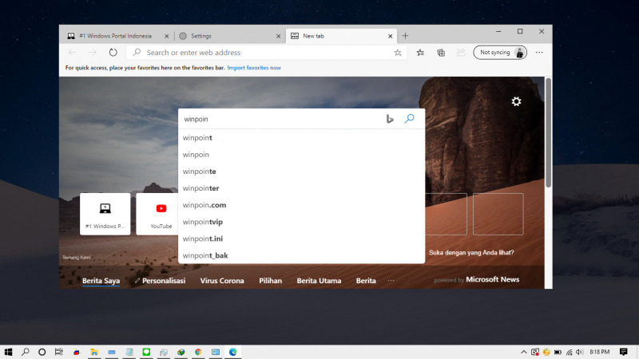Viewport: 639px width, 359px height.
Task: Click the 8:18 PM taskbar clock
Action: 600,352
